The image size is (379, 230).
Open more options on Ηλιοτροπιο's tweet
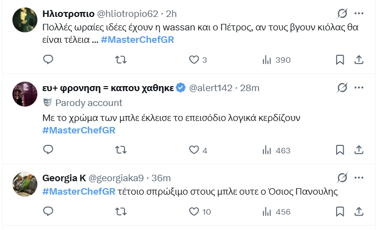coord(359,13)
